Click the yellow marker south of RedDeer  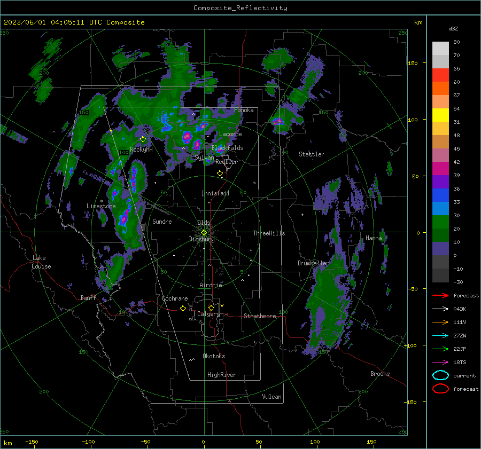(220, 173)
